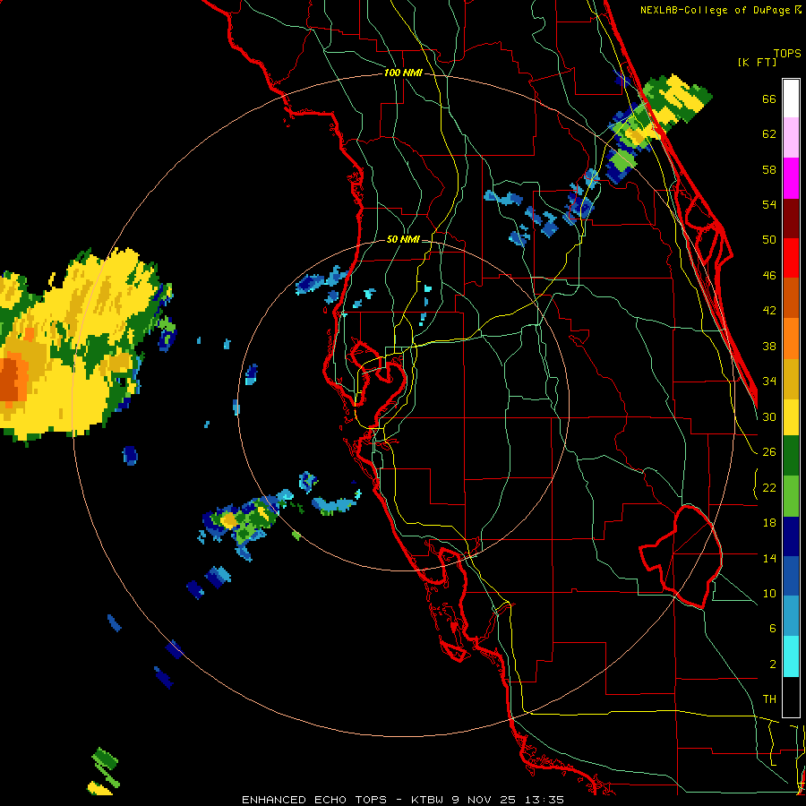
Task: Click the 18 legend value
Action: point(769,523)
